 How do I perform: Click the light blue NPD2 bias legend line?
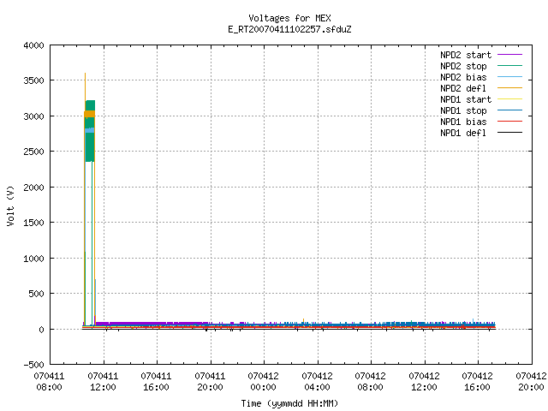pyautogui.click(x=509, y=77)
